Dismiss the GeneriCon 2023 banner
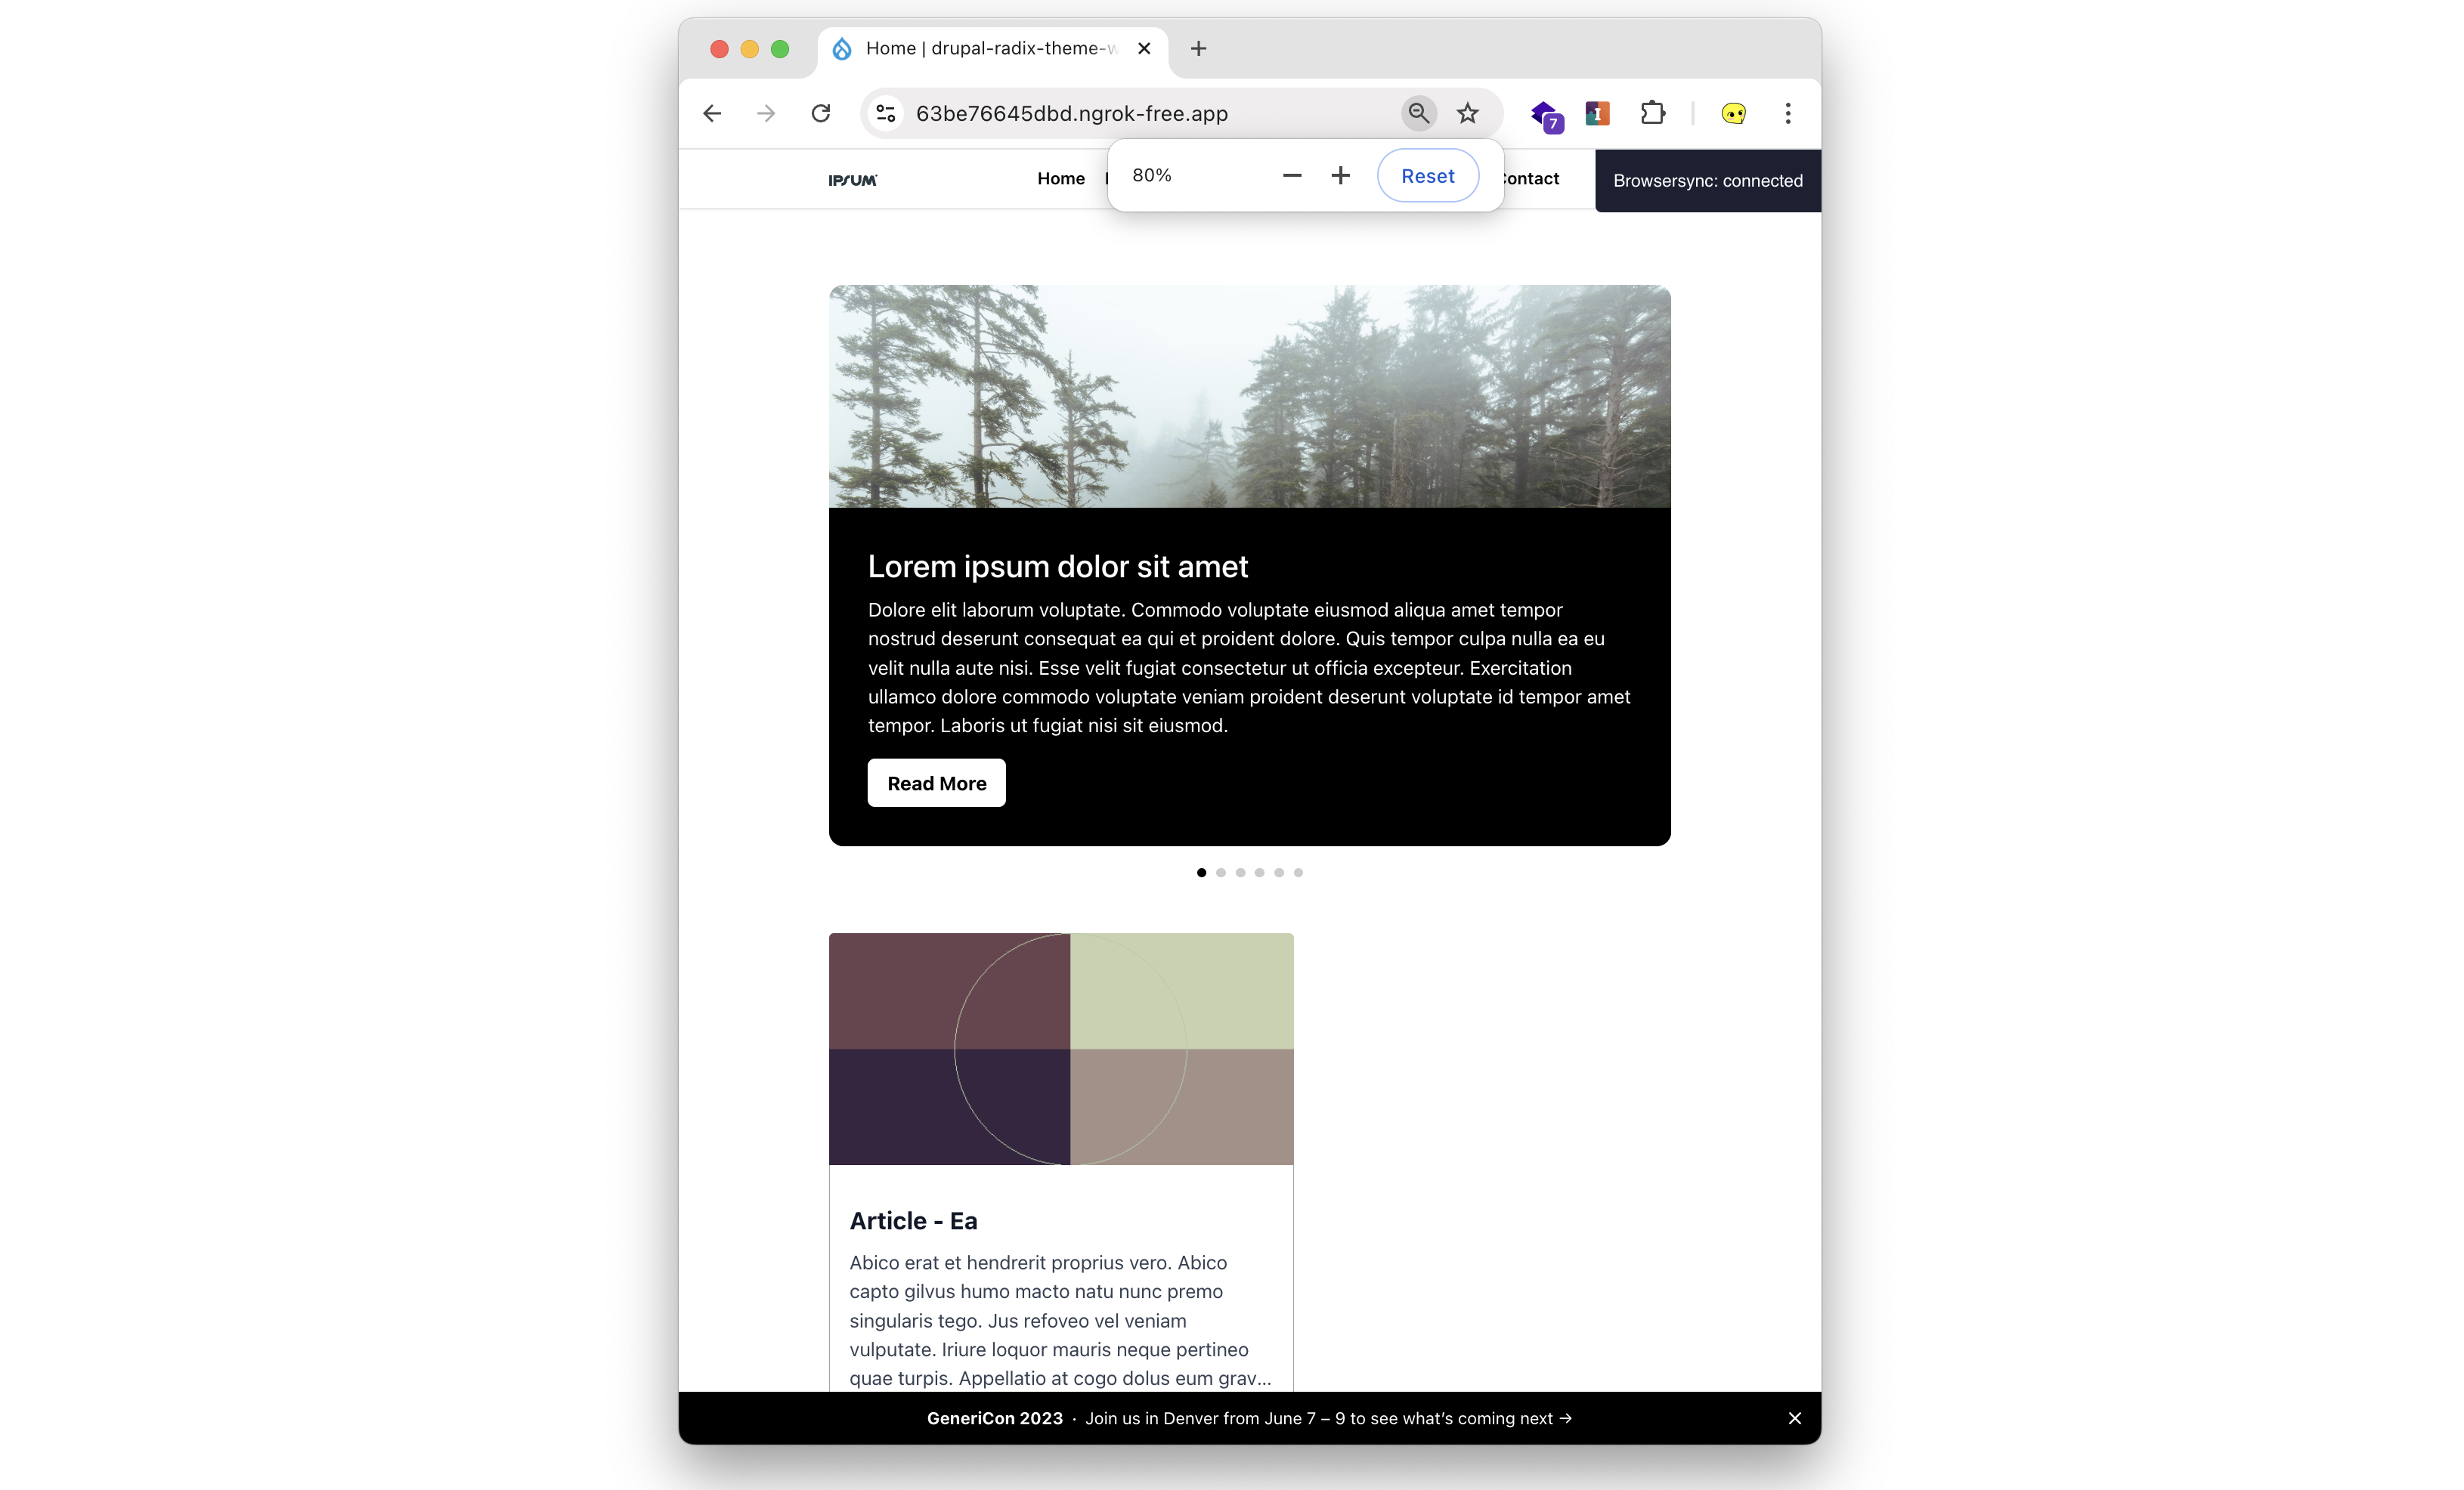The width and height of the screenshot is (2464, 1490). coord(1795,1418)
